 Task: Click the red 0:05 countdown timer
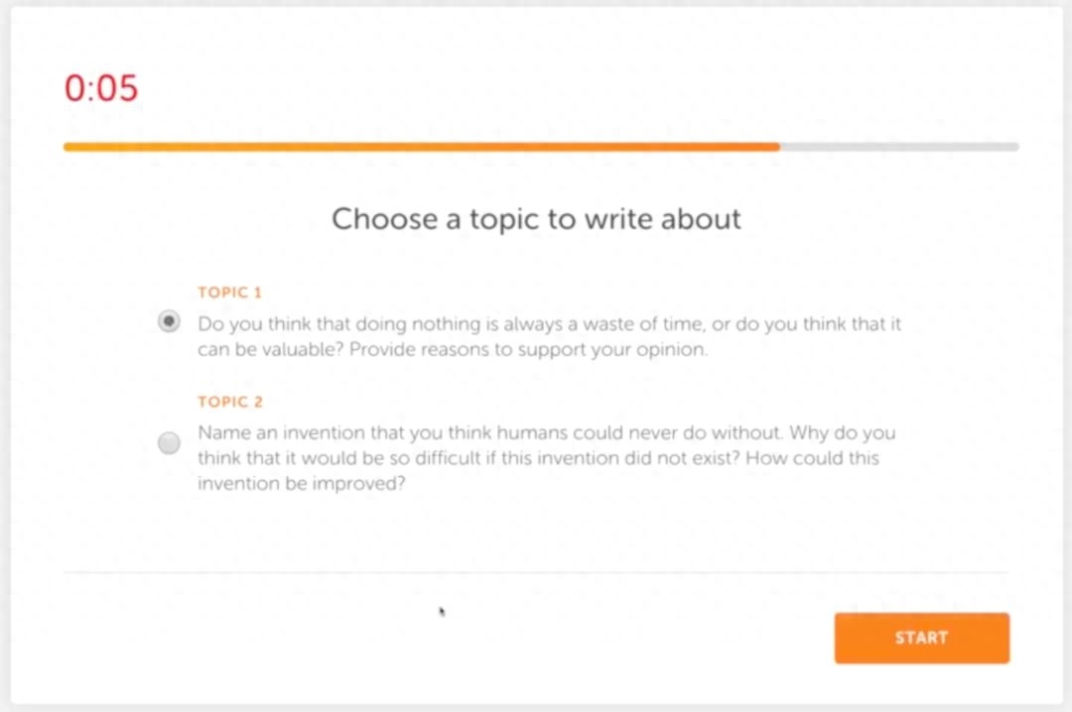pos(101,88)
